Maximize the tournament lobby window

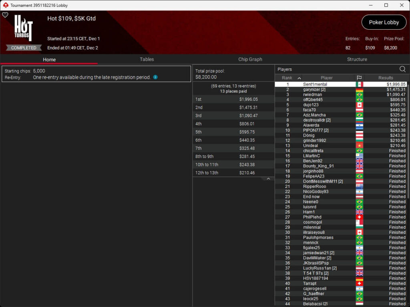[x=386, y=5]
